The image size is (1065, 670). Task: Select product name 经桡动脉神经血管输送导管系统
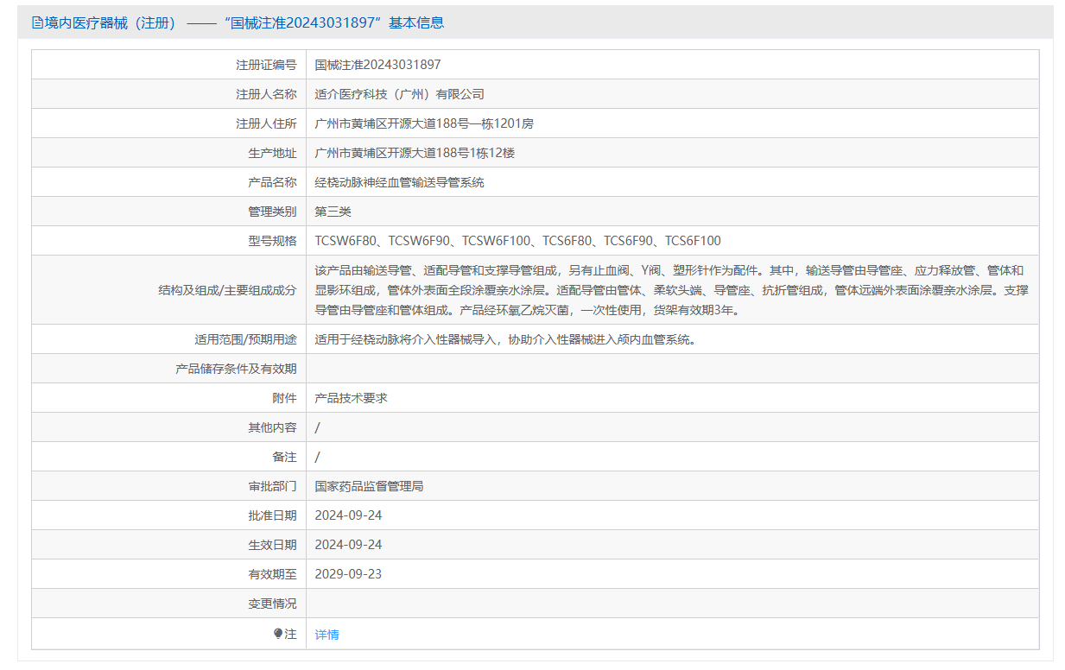pyautogui.click(x=400, y=182)
